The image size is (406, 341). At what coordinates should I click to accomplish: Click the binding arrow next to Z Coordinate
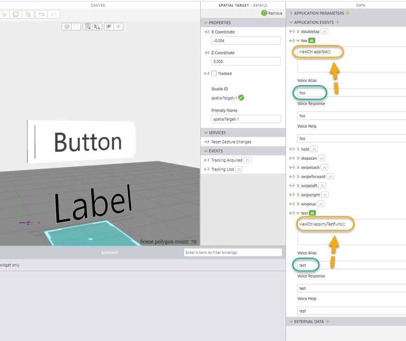click(206, 53)
